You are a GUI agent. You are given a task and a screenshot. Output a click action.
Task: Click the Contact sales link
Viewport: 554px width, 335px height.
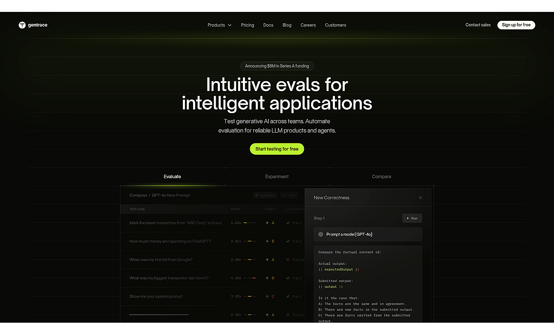478,25
